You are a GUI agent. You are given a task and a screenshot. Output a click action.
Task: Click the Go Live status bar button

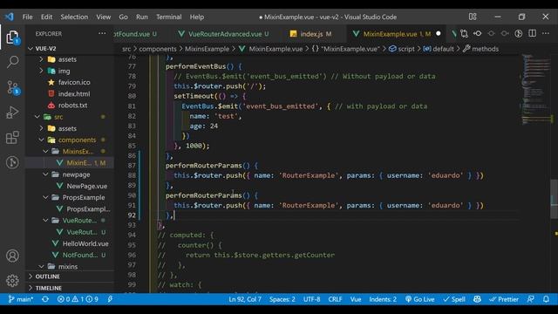tap(420, 299)
